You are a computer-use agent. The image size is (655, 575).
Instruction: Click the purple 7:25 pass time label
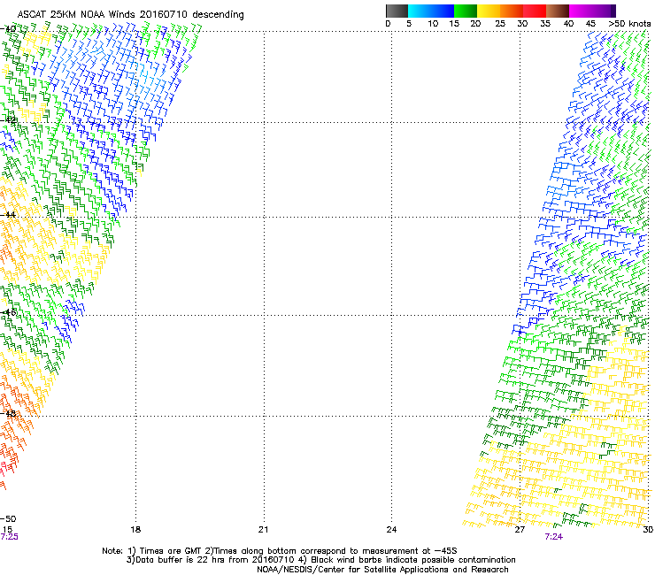click(x=10, y=537)
